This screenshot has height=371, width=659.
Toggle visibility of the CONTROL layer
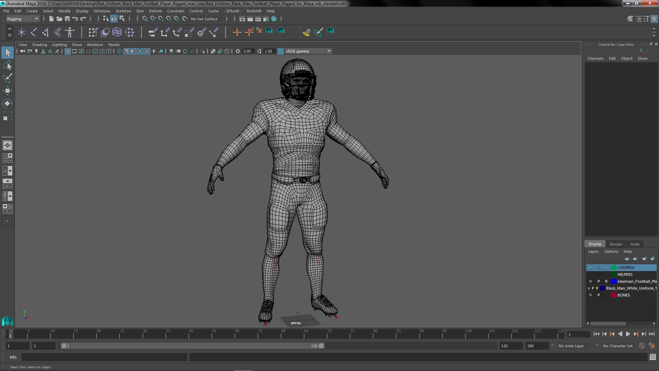click(590, 268)
